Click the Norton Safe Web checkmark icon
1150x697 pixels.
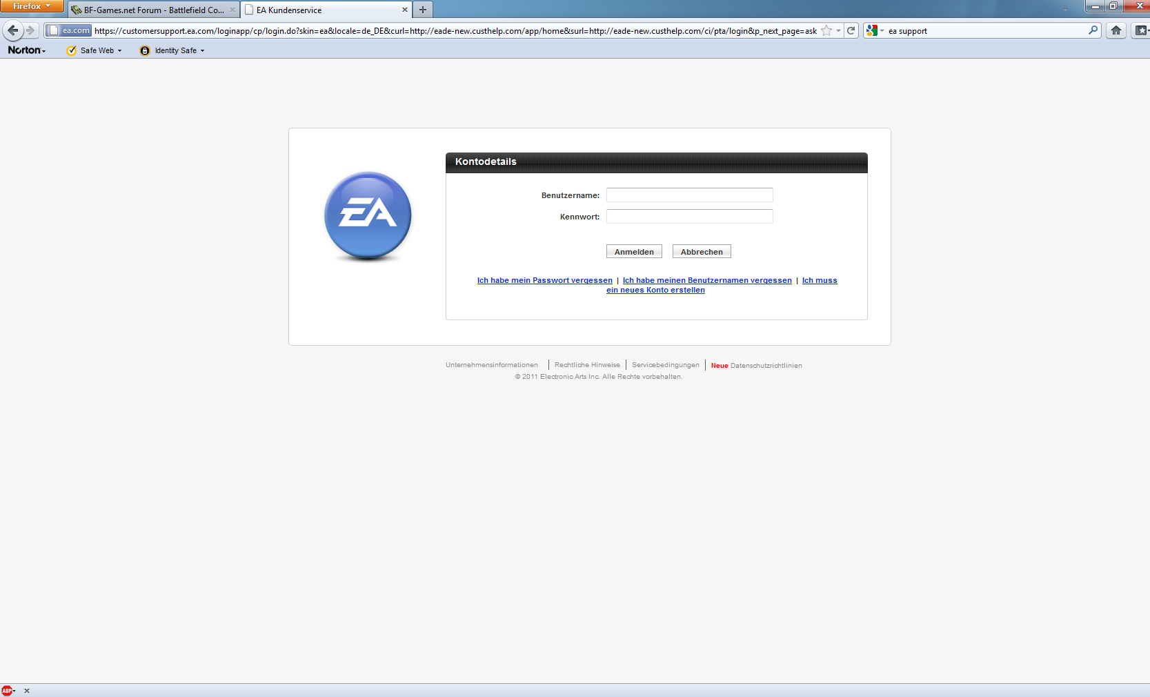tap(72, 50)
